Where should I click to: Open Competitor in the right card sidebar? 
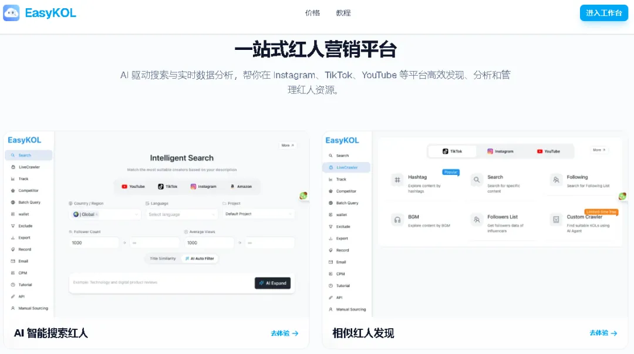(x=346, y=191)
